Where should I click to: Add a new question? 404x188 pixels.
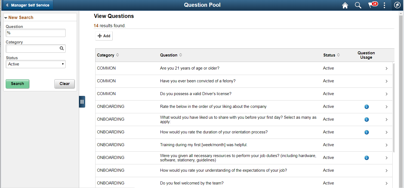[104, 36]
